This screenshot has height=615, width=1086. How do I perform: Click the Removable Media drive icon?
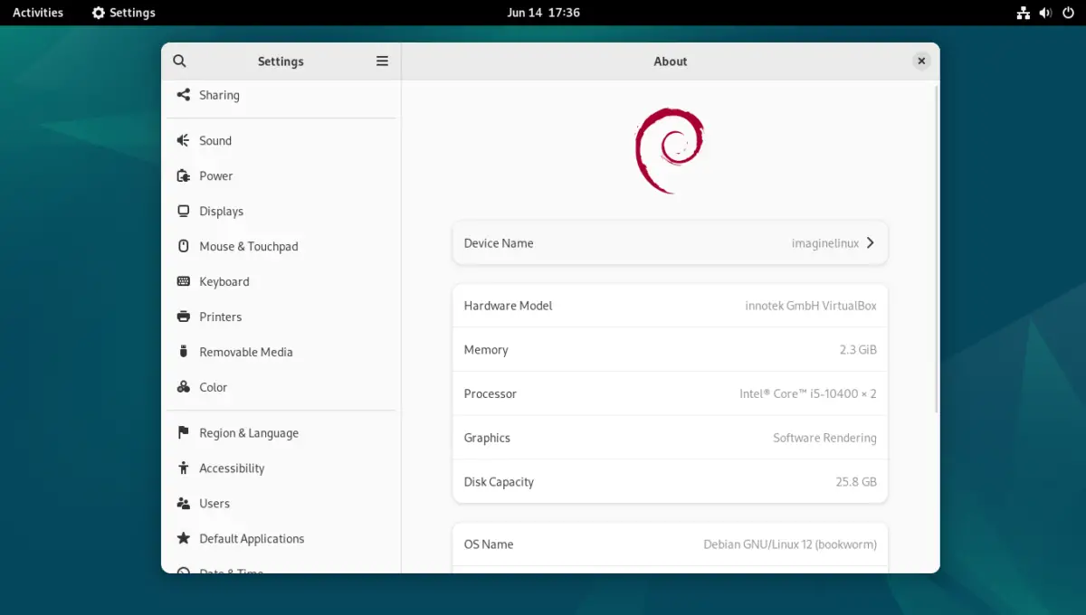pos(183,352)
